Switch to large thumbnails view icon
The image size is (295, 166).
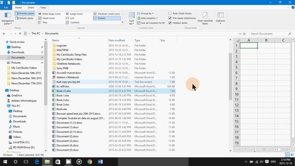pos(292,155)
